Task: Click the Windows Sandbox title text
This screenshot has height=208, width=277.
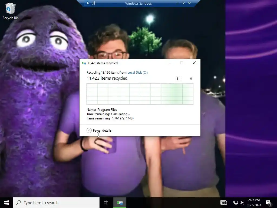Action: (x=138, y=3)
